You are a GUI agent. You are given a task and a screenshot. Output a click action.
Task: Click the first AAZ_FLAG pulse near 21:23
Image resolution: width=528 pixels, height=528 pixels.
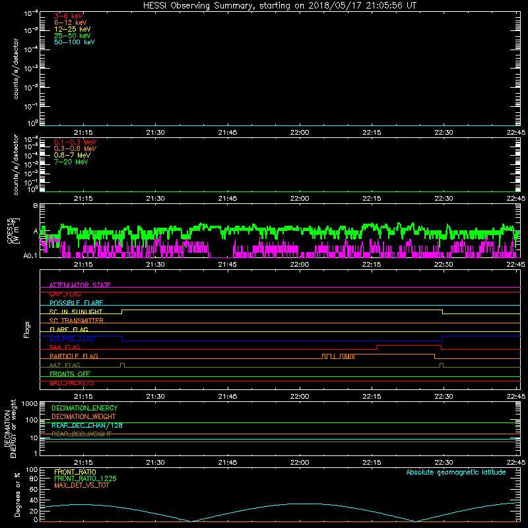coord(122,366)
